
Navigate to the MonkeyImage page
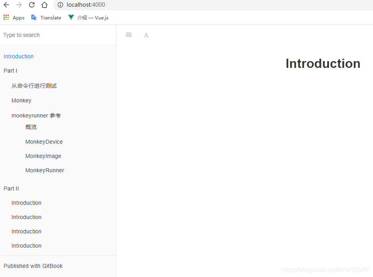tap(43, 156)
